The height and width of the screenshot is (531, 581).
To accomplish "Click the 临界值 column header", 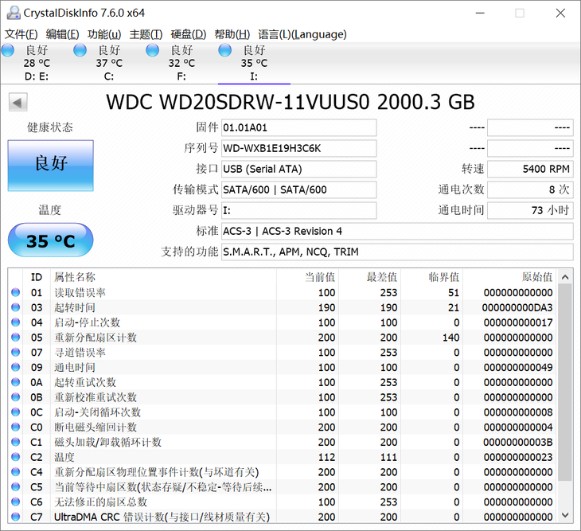I will click(x=431, y=277).
